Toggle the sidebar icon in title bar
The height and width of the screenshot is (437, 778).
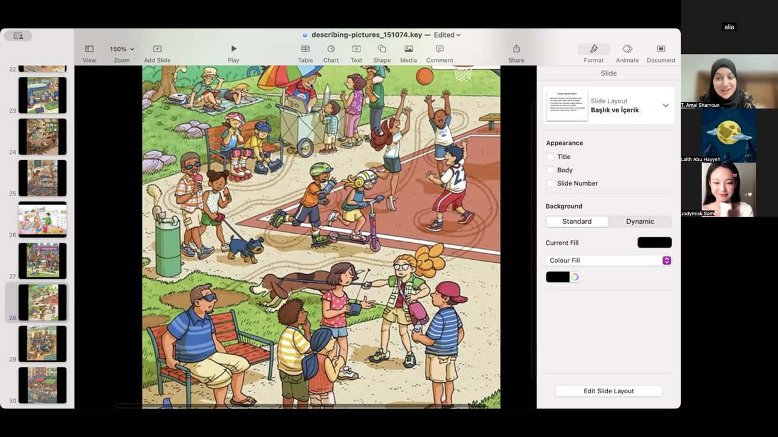pyautogui.click(x=18, y=36)
